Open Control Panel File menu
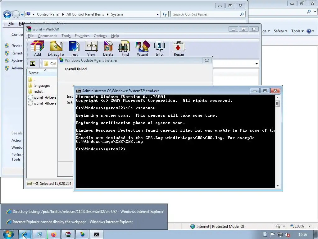This screenshot has height=239, width=318. pyautogui.click(x=11, y=24)
